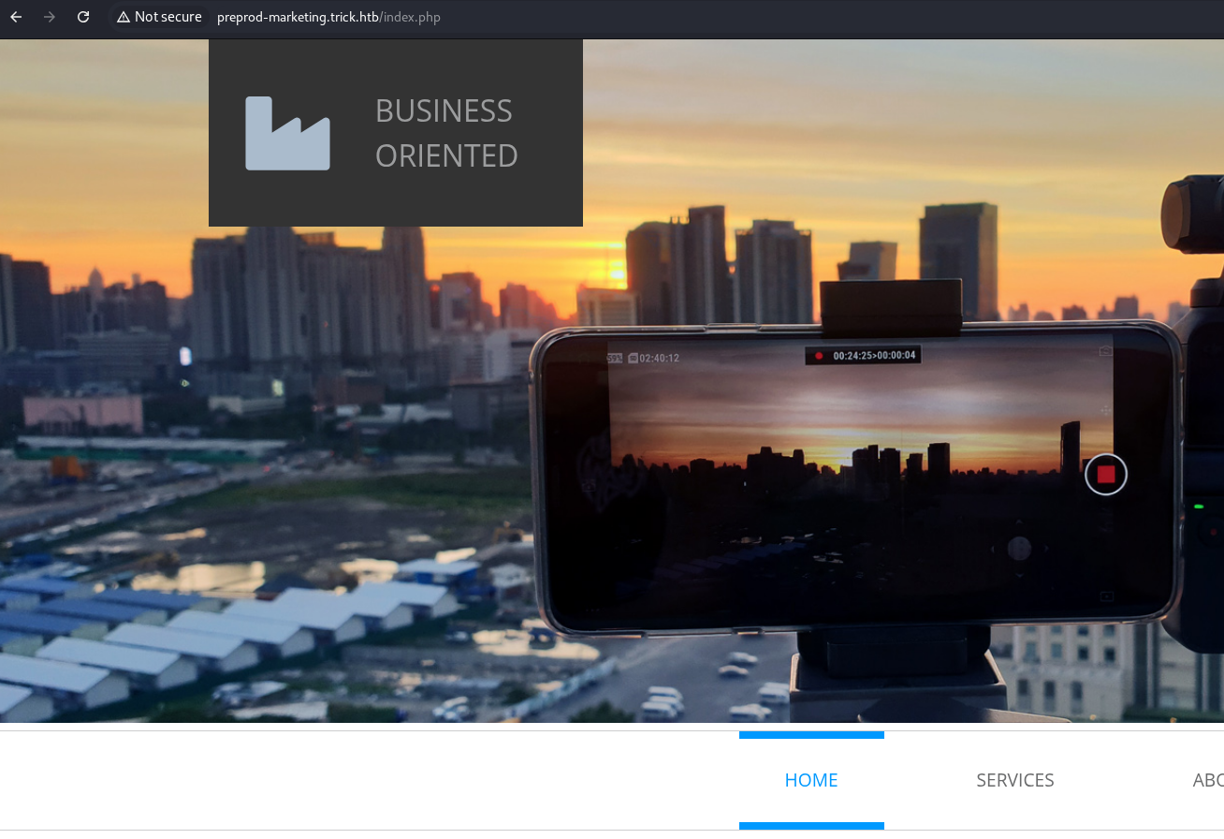
Task: Click the red recording dot beside the timer
Action: 819,356
